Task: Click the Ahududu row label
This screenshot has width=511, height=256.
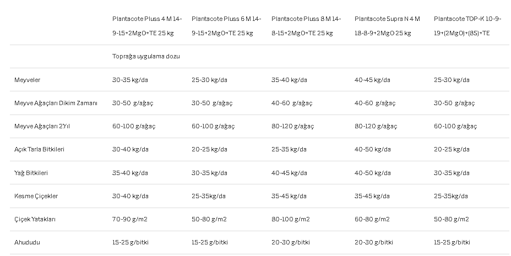Action: [x=27, y=242]
